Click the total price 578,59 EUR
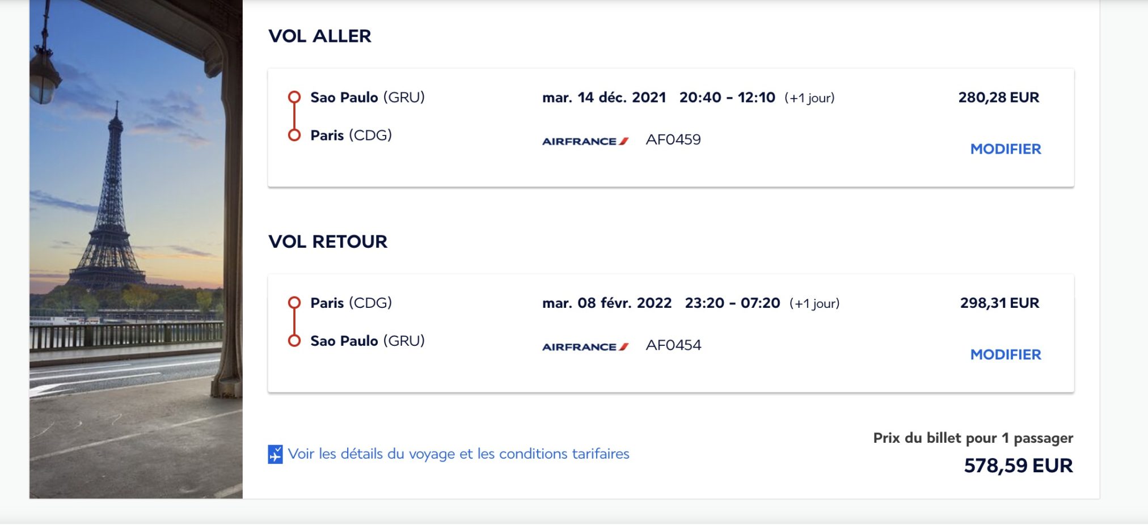Screen dimensions: 1148x525 coord(1018,466)
